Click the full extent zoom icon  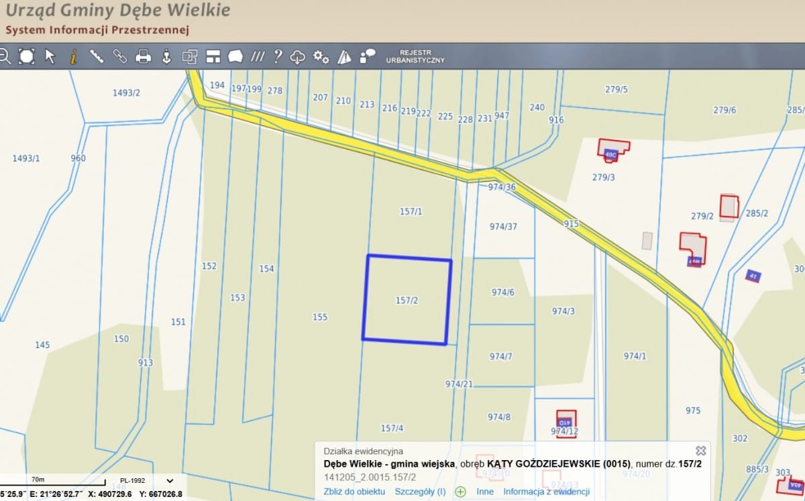click(26, 56)
